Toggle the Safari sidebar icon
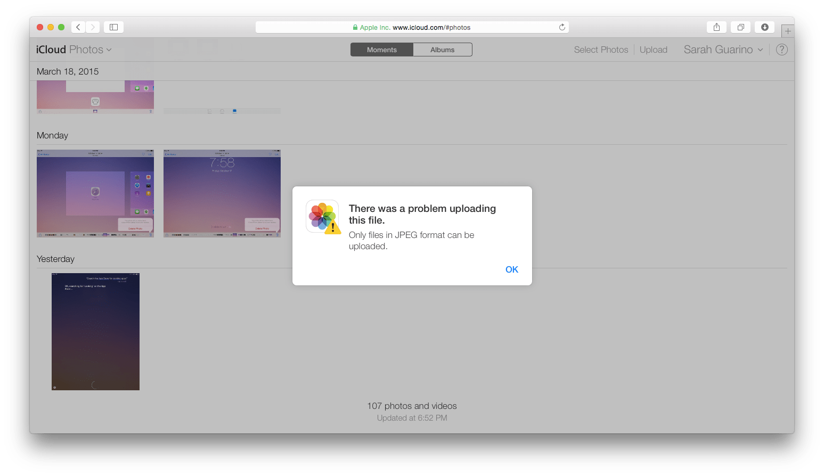 click(113, 27)
